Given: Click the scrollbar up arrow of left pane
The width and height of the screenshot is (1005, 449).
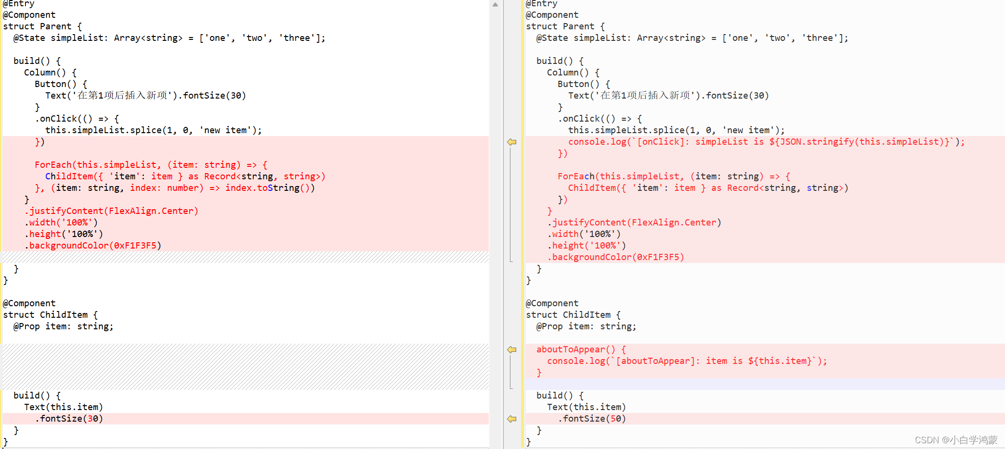Looking at the screenshot, I should 495,4.
